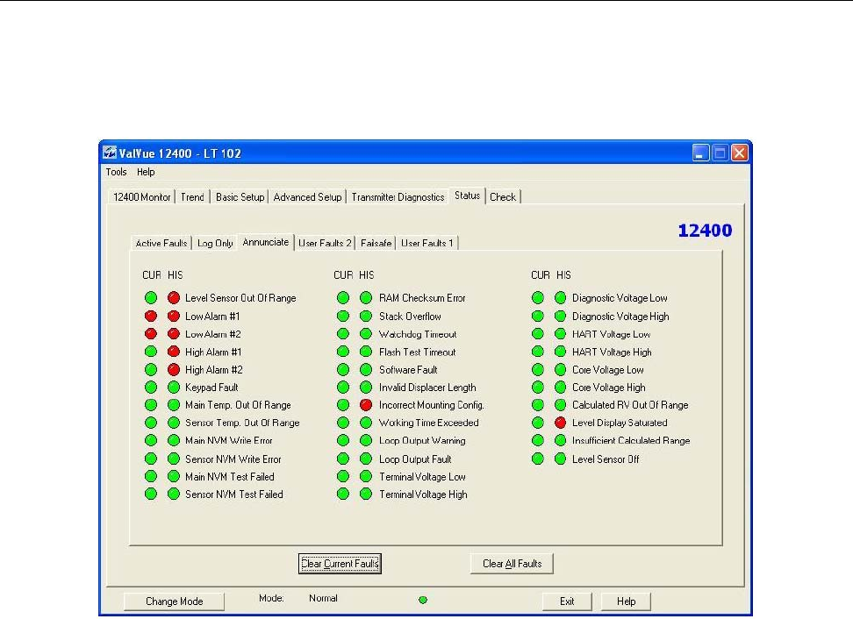Click green CUR indicator for Watchdog Timeout
This screenshot has width=853, height=619.
[x=343, y=334]
